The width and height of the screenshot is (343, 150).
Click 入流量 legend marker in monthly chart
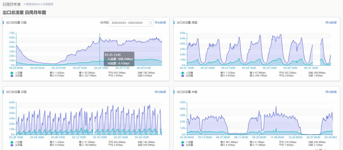pos(13,142)
